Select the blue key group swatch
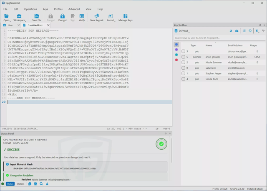Viewport: 267px width, 191px height. point(176,45)
